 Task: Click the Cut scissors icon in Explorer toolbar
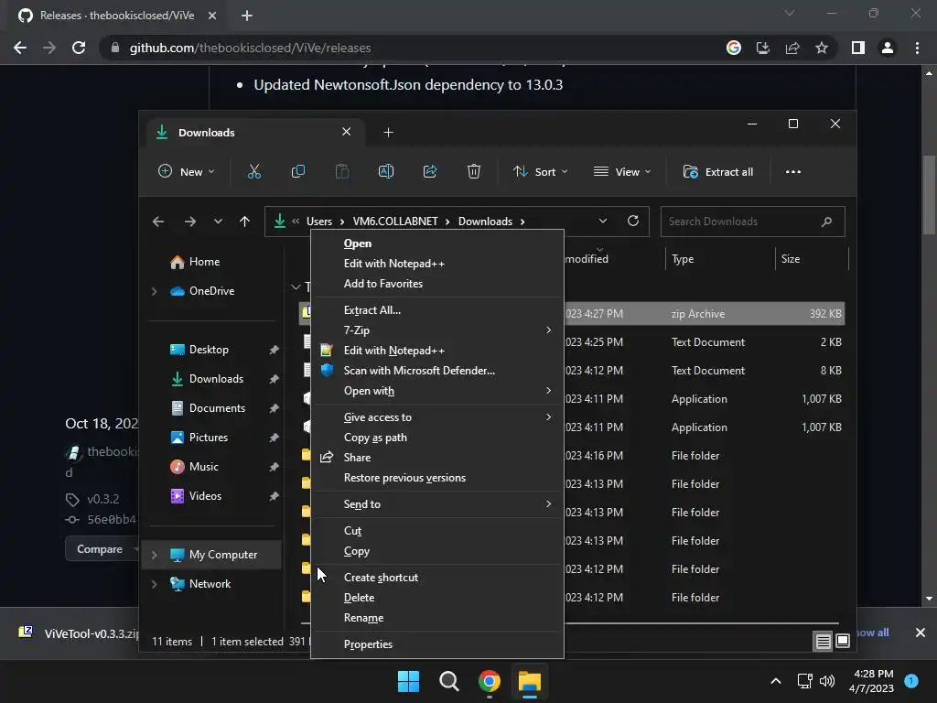pos(254,172)
